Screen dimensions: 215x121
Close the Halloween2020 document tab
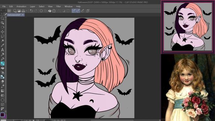[23, 15]
